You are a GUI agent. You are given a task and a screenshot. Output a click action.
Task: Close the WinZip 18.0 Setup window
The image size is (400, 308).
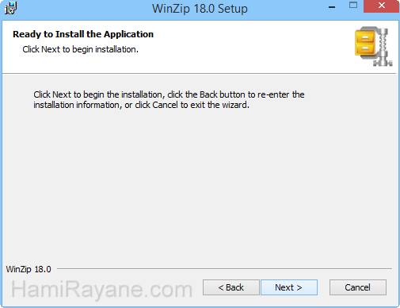pyautogui.click(x=381, y=6)
